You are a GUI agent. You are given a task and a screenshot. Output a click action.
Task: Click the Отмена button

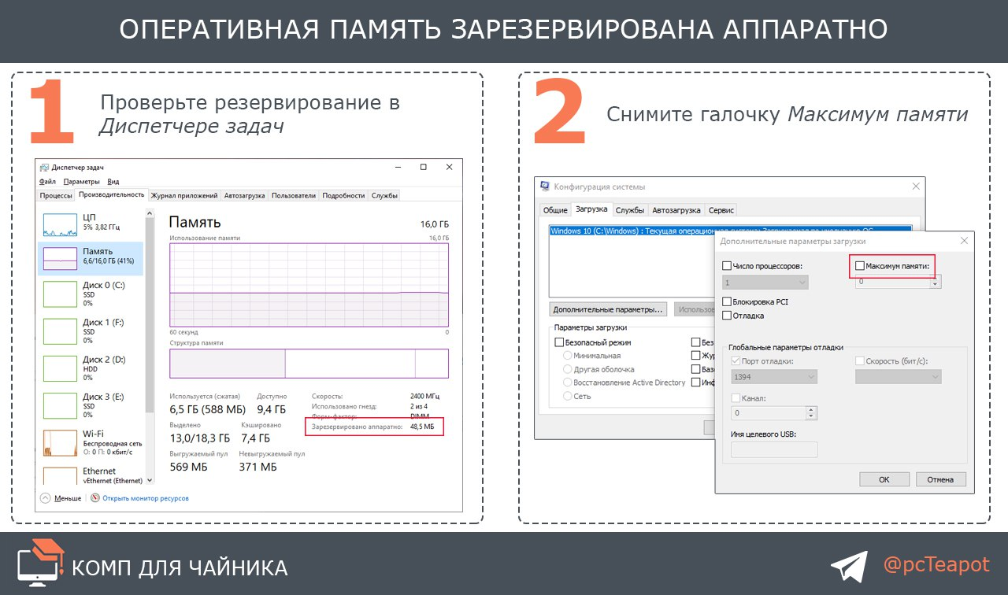(940, 479)
